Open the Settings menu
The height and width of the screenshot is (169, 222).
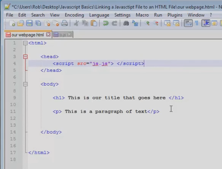[x=122, y=15]
